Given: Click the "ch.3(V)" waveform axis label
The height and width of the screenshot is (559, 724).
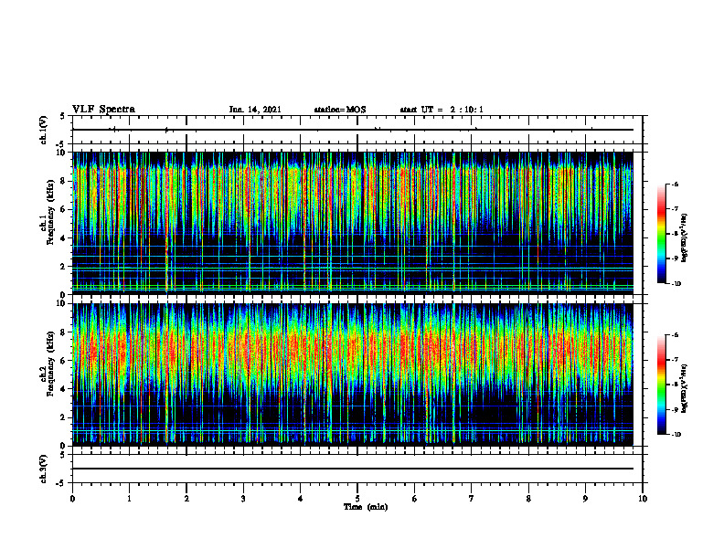Looking at the screenshot, I should point(44,469).
